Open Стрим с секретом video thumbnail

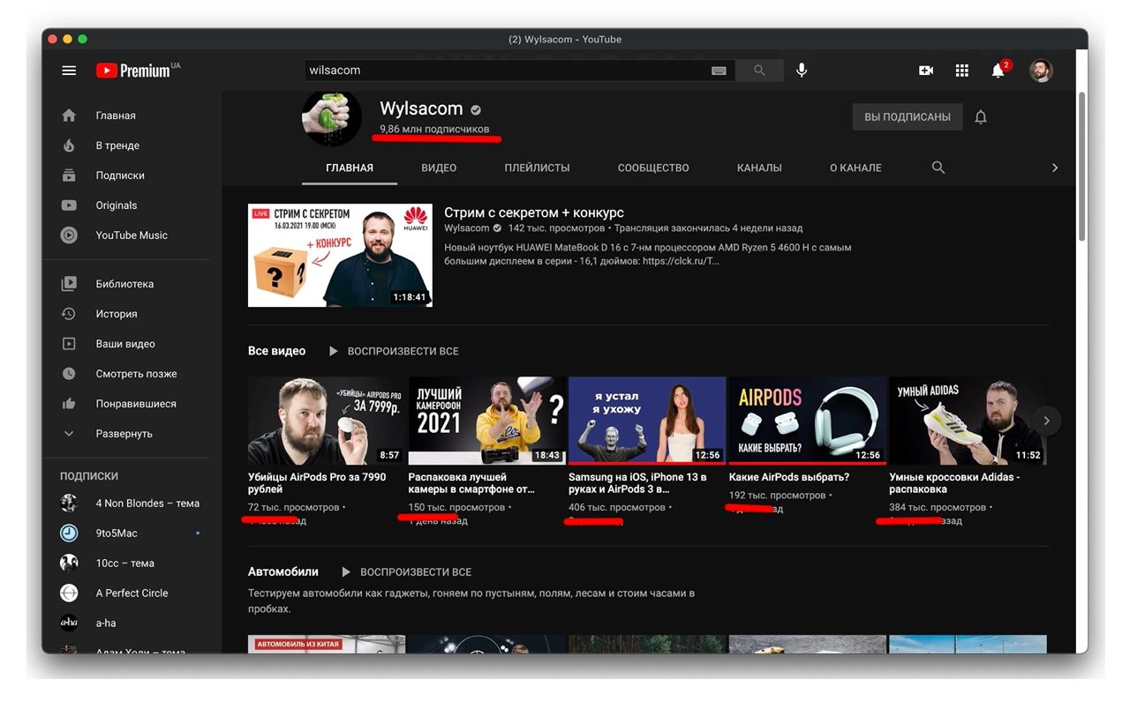340,256
